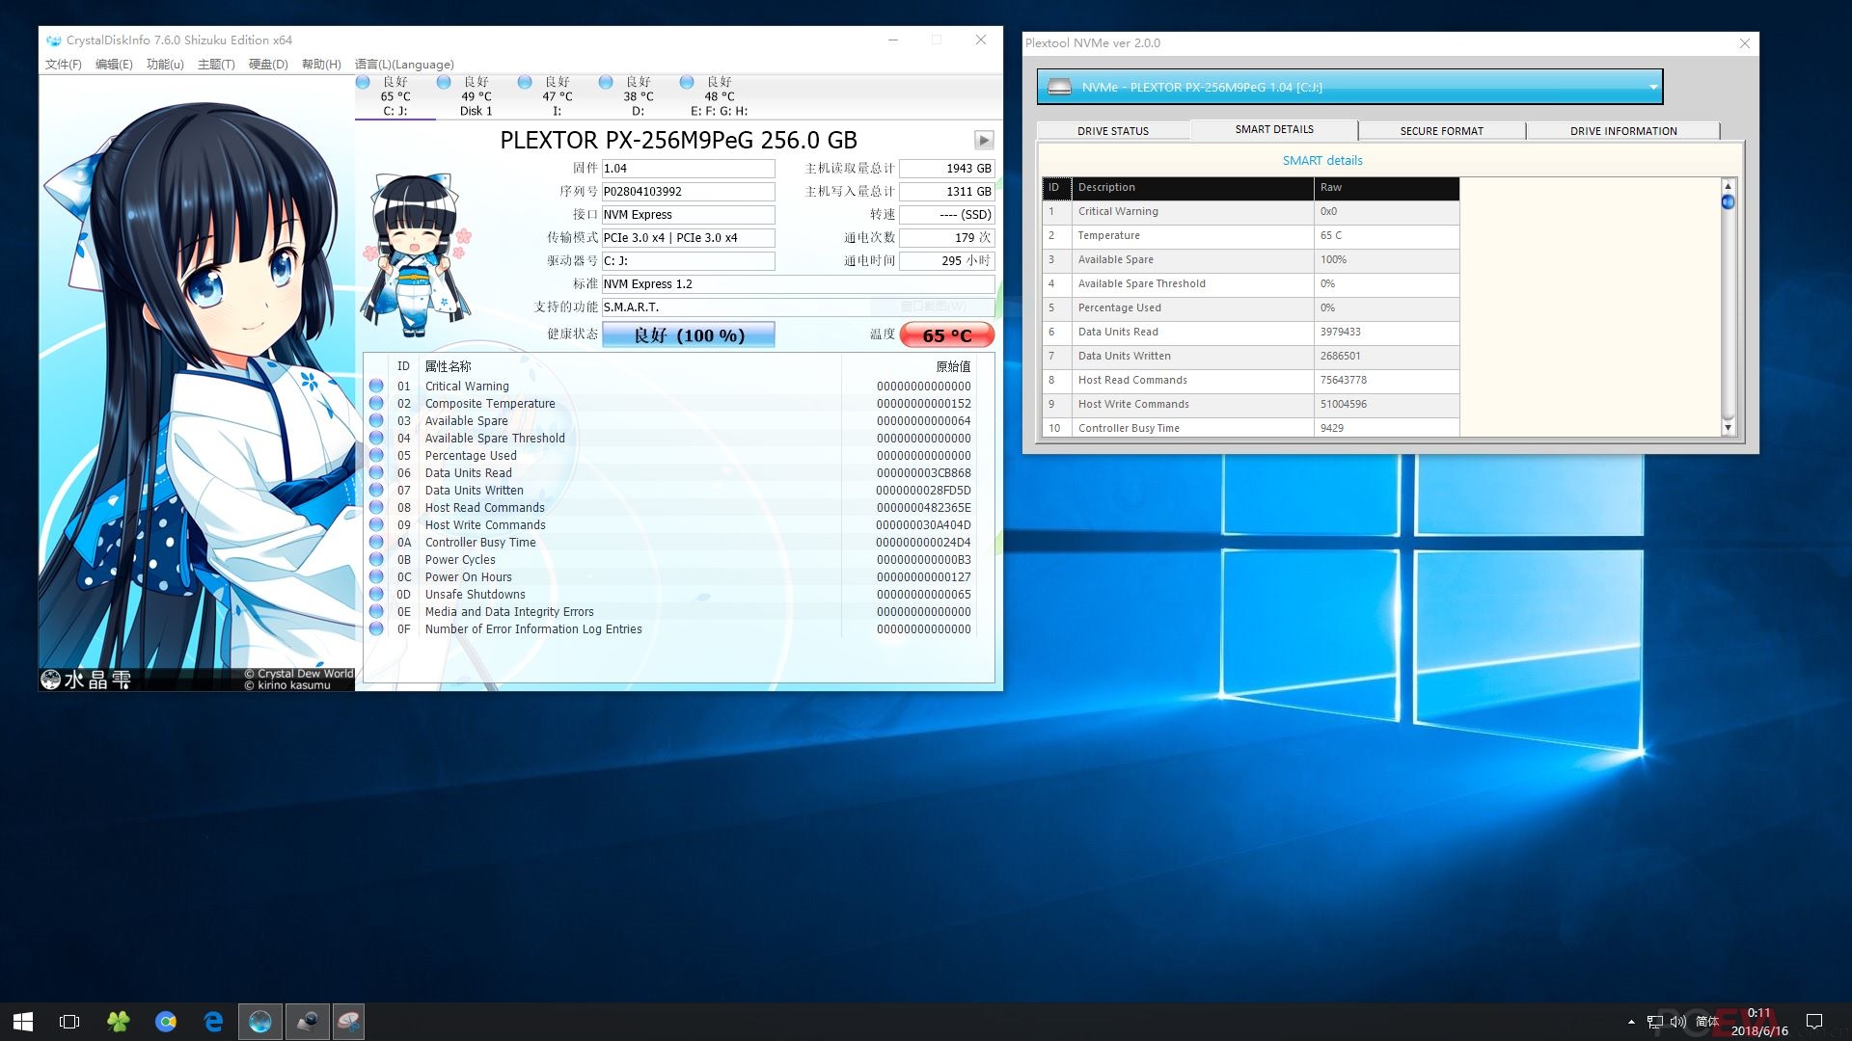Open the 文件(F) menu

point(64,65)
